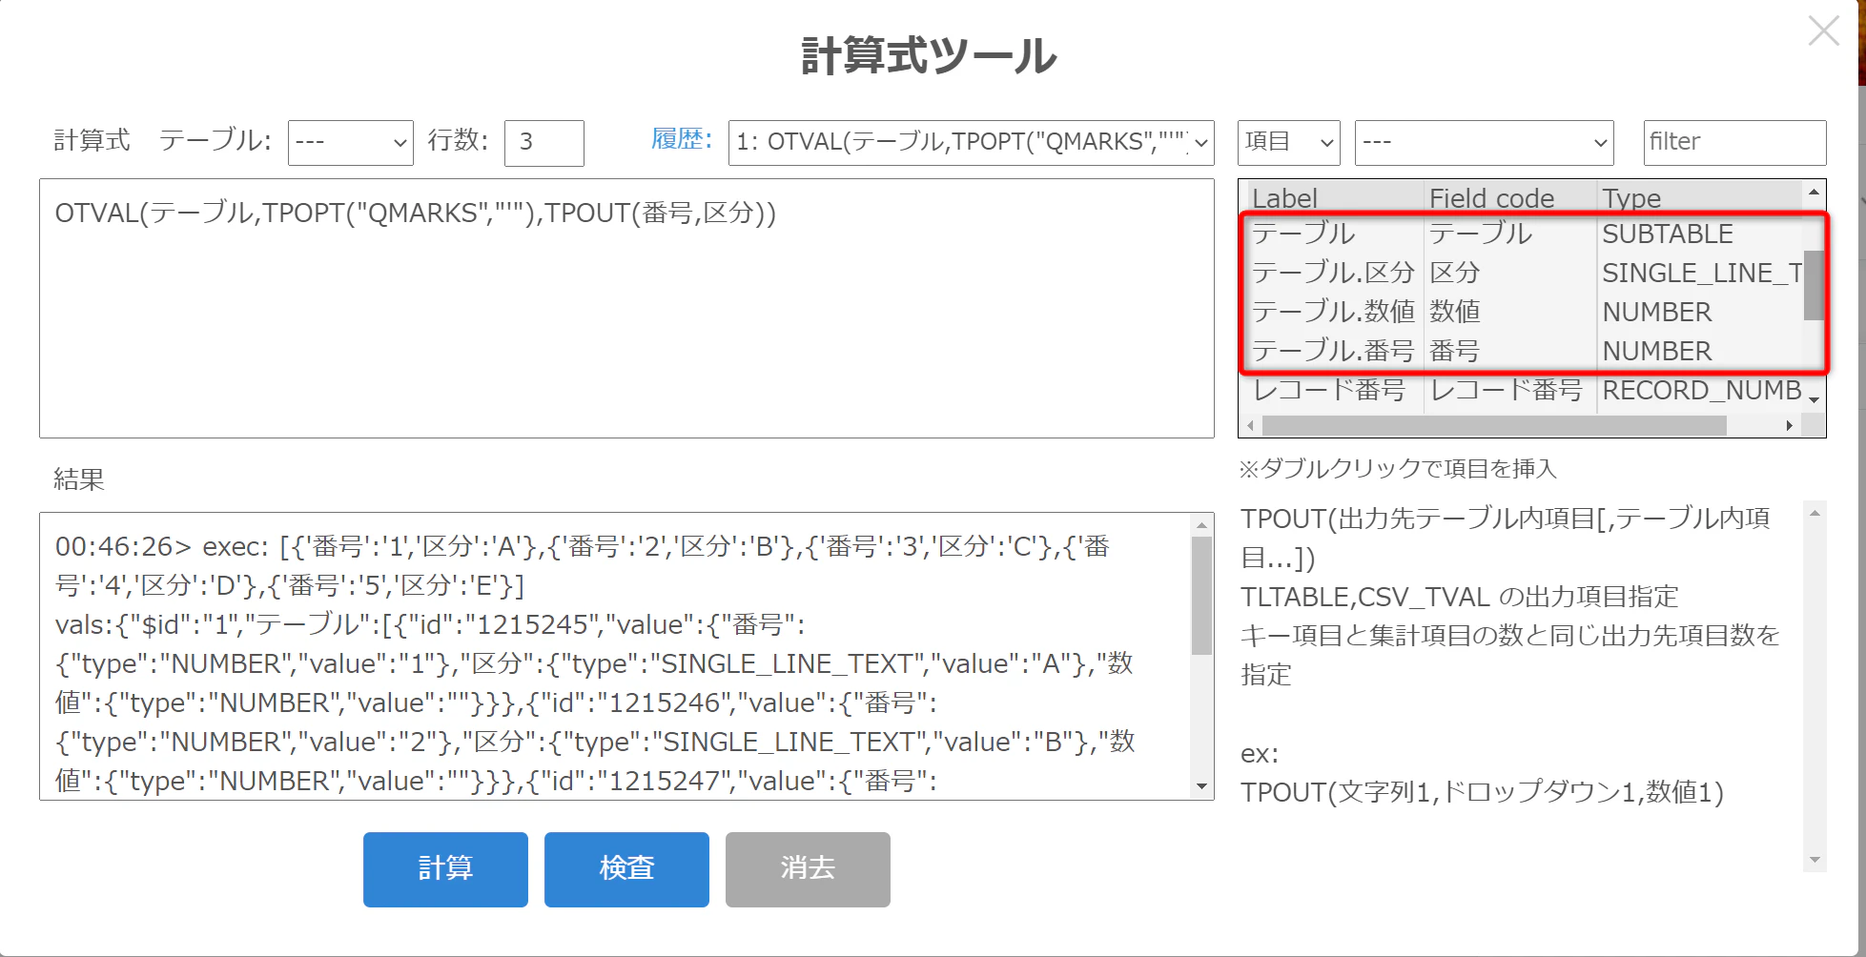
Task: Select the テーブル.数値 row label
Action: point(1332,312)
